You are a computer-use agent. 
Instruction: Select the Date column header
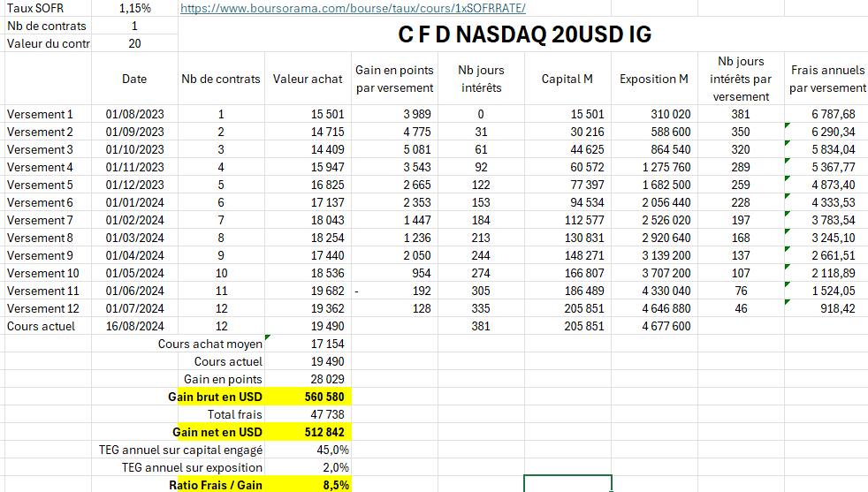[x=134, y=79]
